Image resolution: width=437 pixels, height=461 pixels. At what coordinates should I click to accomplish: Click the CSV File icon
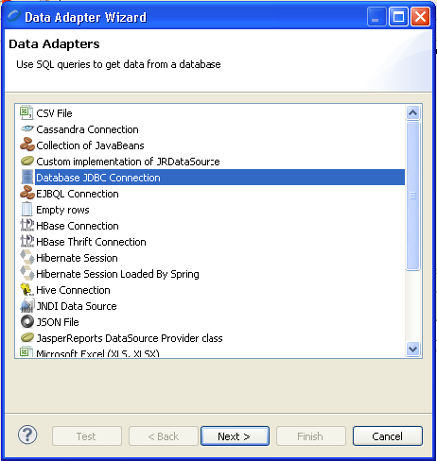[26, 112]
